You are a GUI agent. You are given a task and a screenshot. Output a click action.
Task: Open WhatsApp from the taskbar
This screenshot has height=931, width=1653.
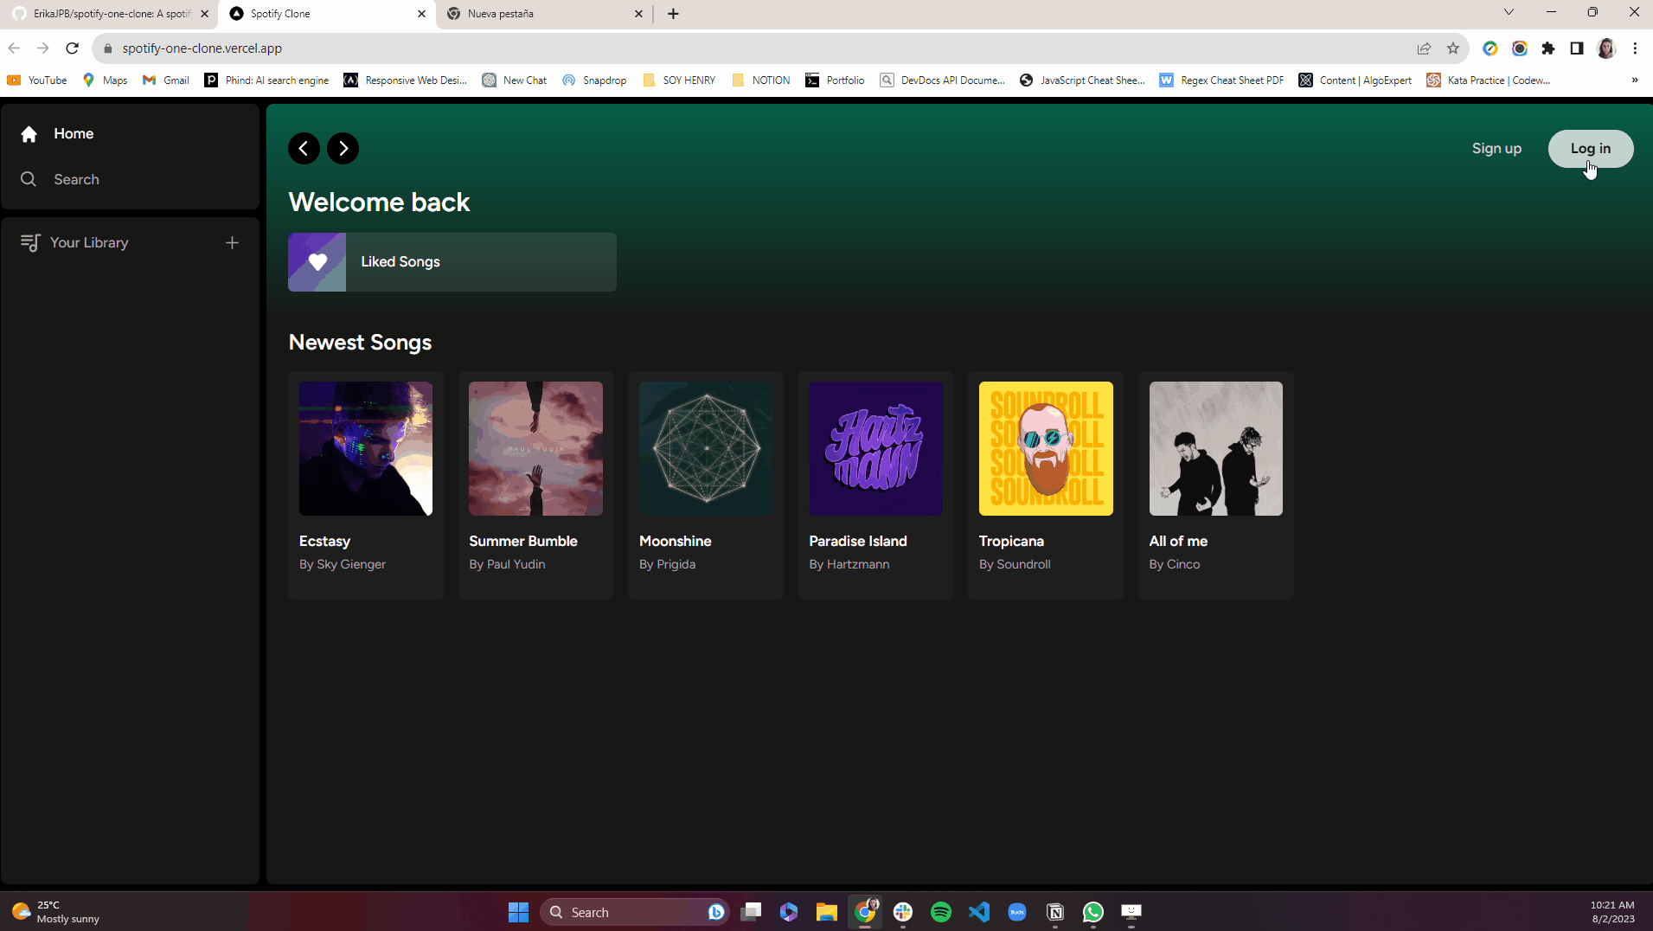(1092, 911)
